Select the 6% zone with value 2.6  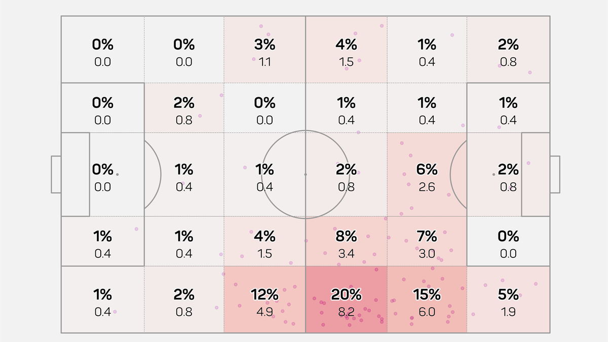pos(427,175)
